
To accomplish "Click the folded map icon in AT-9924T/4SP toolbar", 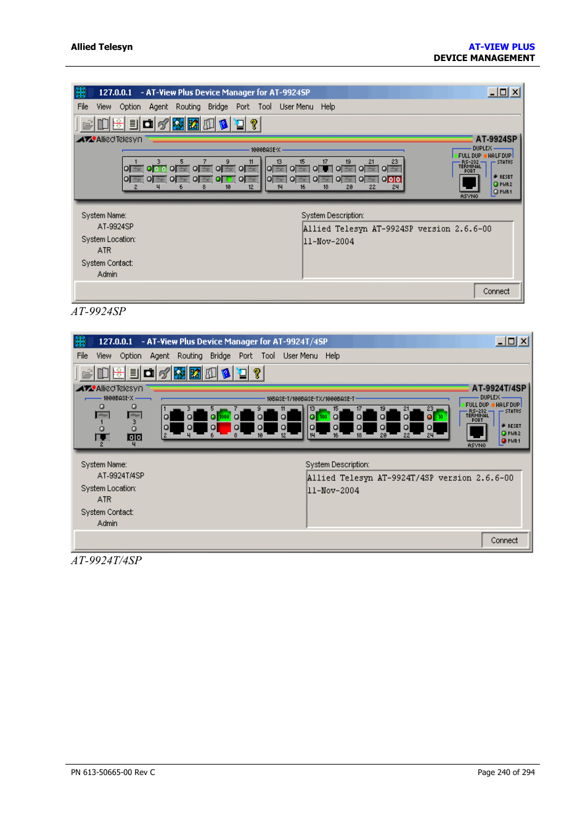I will (211, 373).
